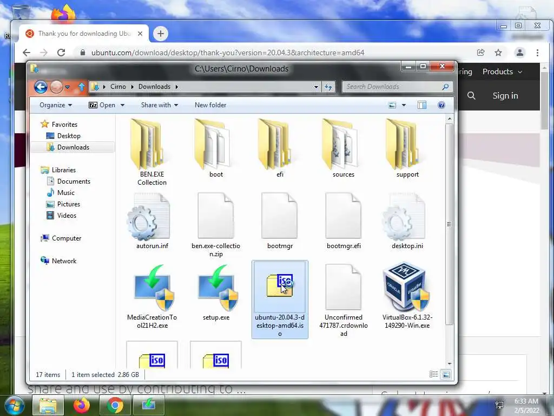Image resolution: width=554 pixels, height=416 pixels.
Task: Expand the Downloads breadcrumb arrow
Action: point(177,87)
